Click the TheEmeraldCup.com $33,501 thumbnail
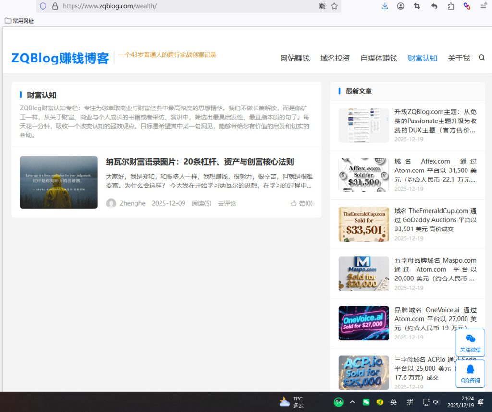The width and height of the screenshot is (492, 412). 364,224
